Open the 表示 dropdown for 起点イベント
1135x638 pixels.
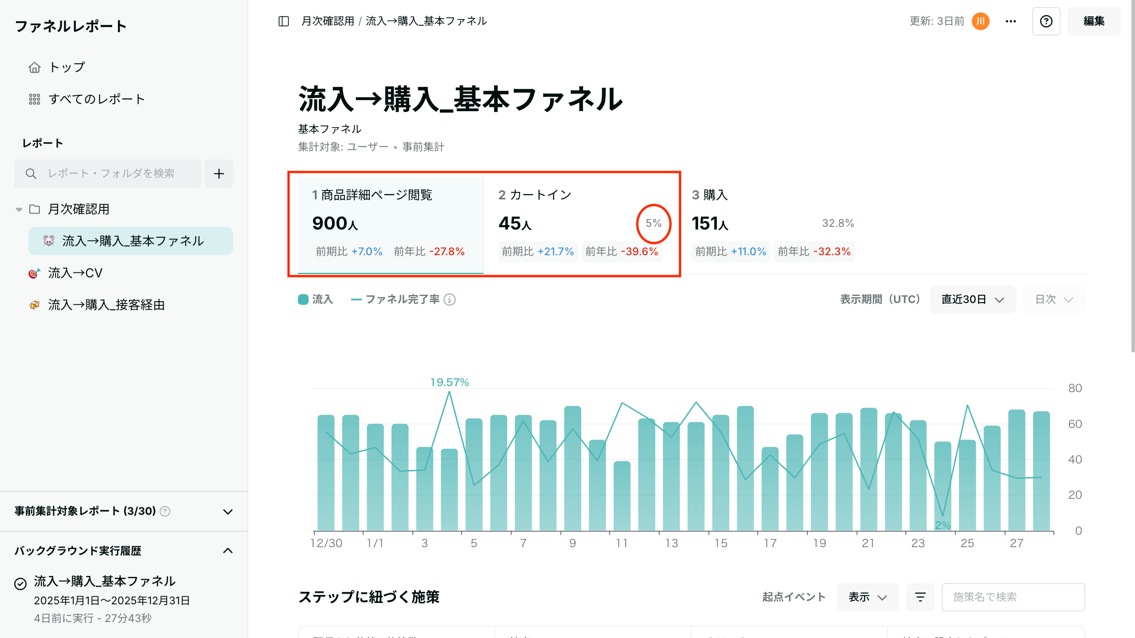click(x=867, y=597)
